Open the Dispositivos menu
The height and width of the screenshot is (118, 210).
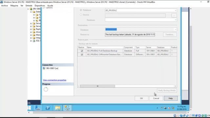click(x=40, y=6)
